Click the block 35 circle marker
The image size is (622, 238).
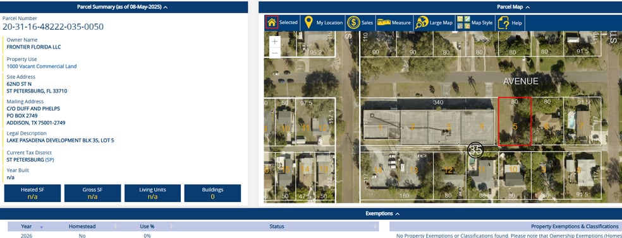point(475,150)
